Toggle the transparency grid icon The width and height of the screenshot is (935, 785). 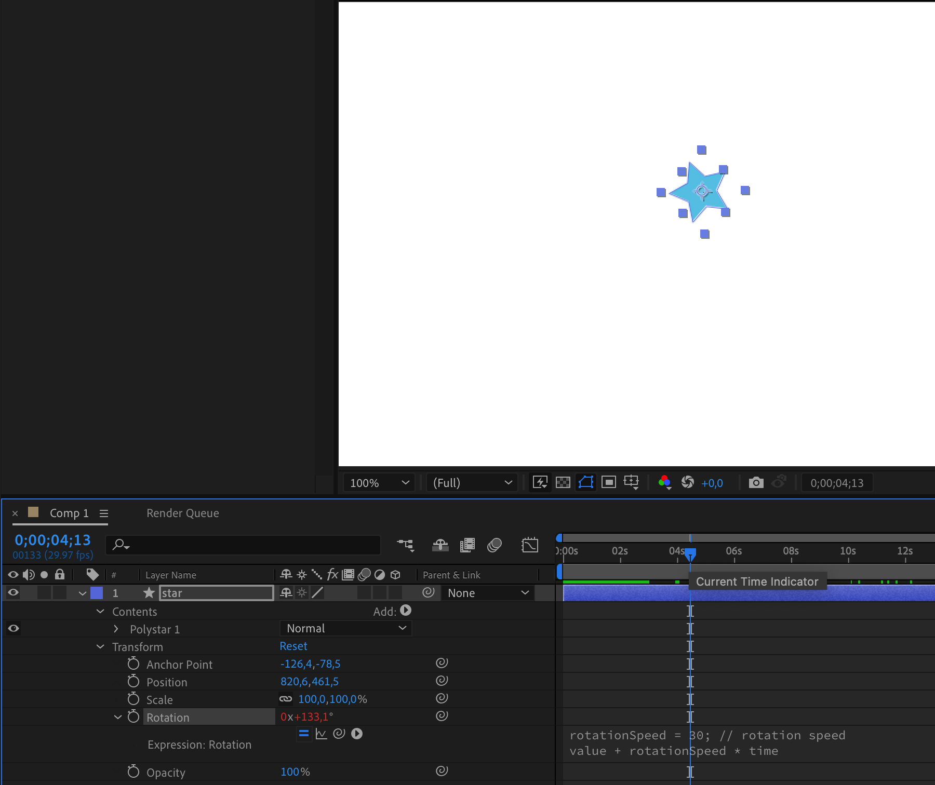pyautogui.click(x=563, y=483)
